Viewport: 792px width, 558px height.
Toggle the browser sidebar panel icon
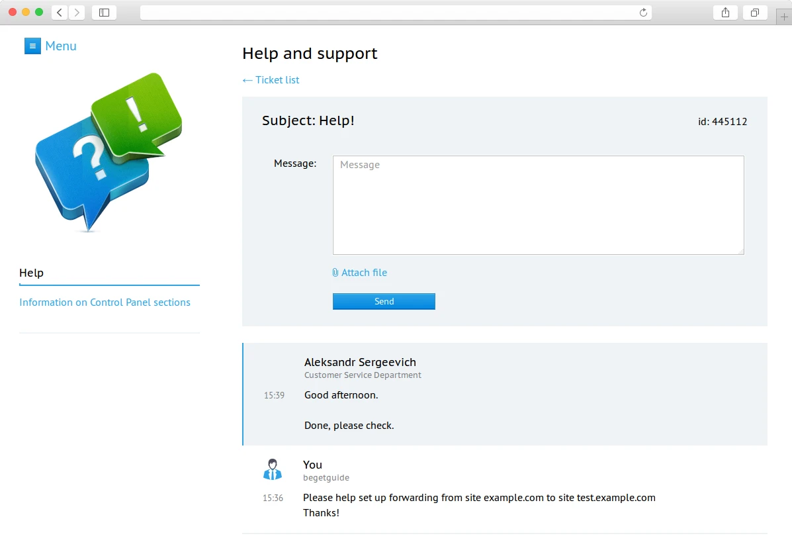point(104,13)
